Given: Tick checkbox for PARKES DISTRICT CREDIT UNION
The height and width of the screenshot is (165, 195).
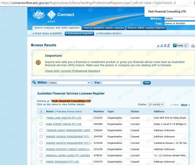Looking at the screenshot, I should point(41,149).
